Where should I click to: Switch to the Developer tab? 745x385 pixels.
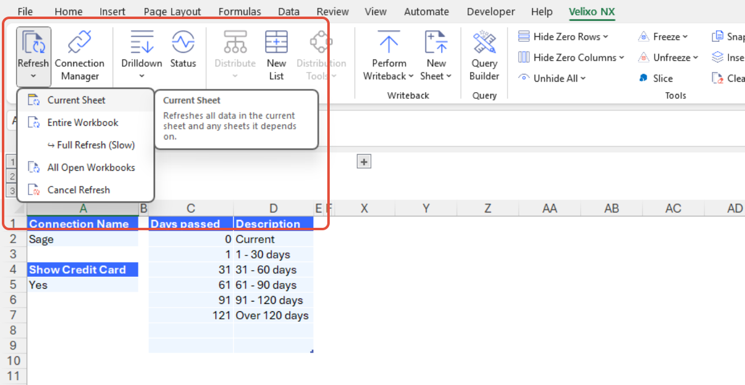pos(490,12)
